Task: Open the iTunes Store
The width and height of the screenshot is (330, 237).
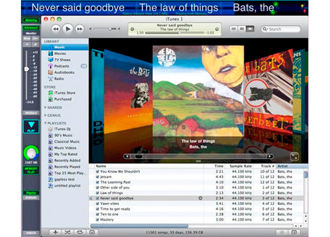Action: pyautogui.click(x=65, y=93)
